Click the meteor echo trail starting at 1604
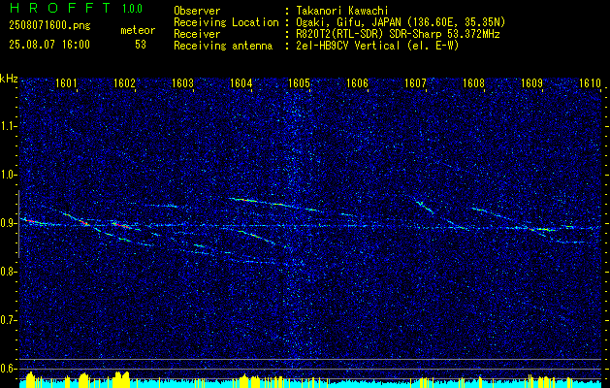 pos(276,205)
